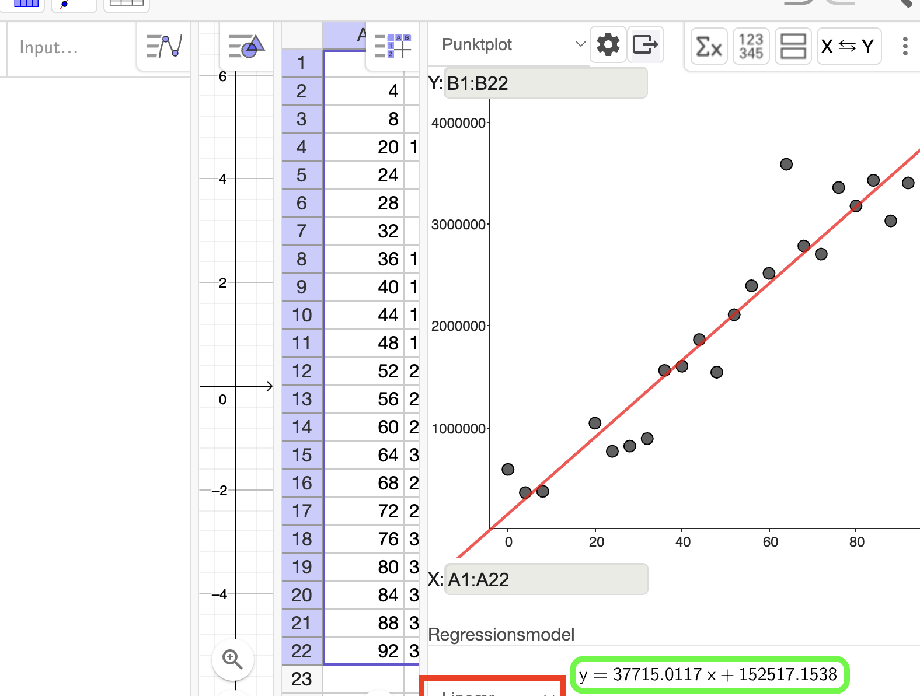Click the dropdown chevron next to Punktplot
Image resolution: width=920 pixels, height=696 pixels.
(580, 44)
